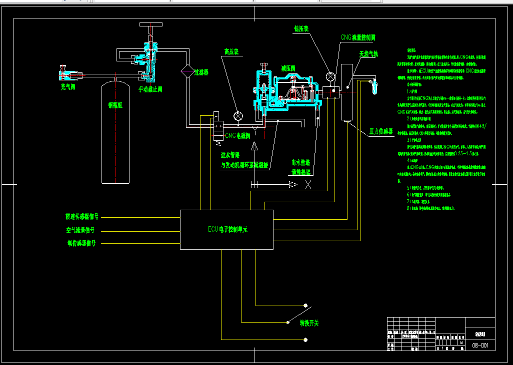Select the CNG flow control valve box
This screenshot has width=513, height=365.
pyautogui.click(x=330, y=92)
